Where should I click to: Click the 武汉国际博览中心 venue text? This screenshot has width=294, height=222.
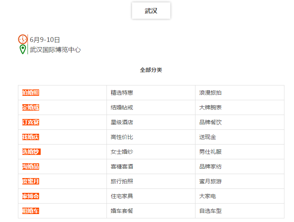pyautogui.click(x=55, y=50)
